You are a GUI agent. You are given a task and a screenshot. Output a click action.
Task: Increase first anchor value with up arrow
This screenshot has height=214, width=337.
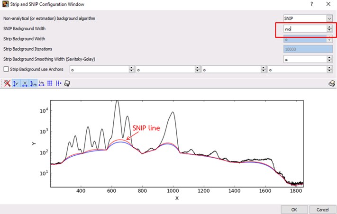click(x=132, y=68)
